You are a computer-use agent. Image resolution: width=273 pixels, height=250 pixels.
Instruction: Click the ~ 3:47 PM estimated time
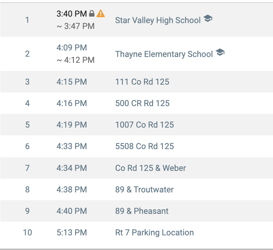(76, 26)
